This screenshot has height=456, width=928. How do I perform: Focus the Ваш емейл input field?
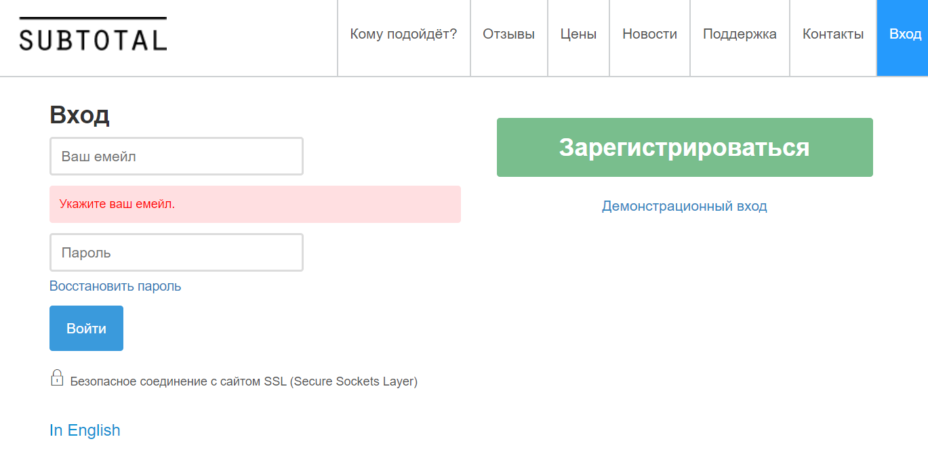pyautogui.click(x=176, y=157)
